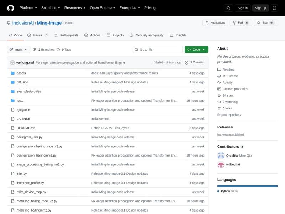Open the MIT license scale icon link
Viewport: 285px width, 214px height.
point(219,76)
